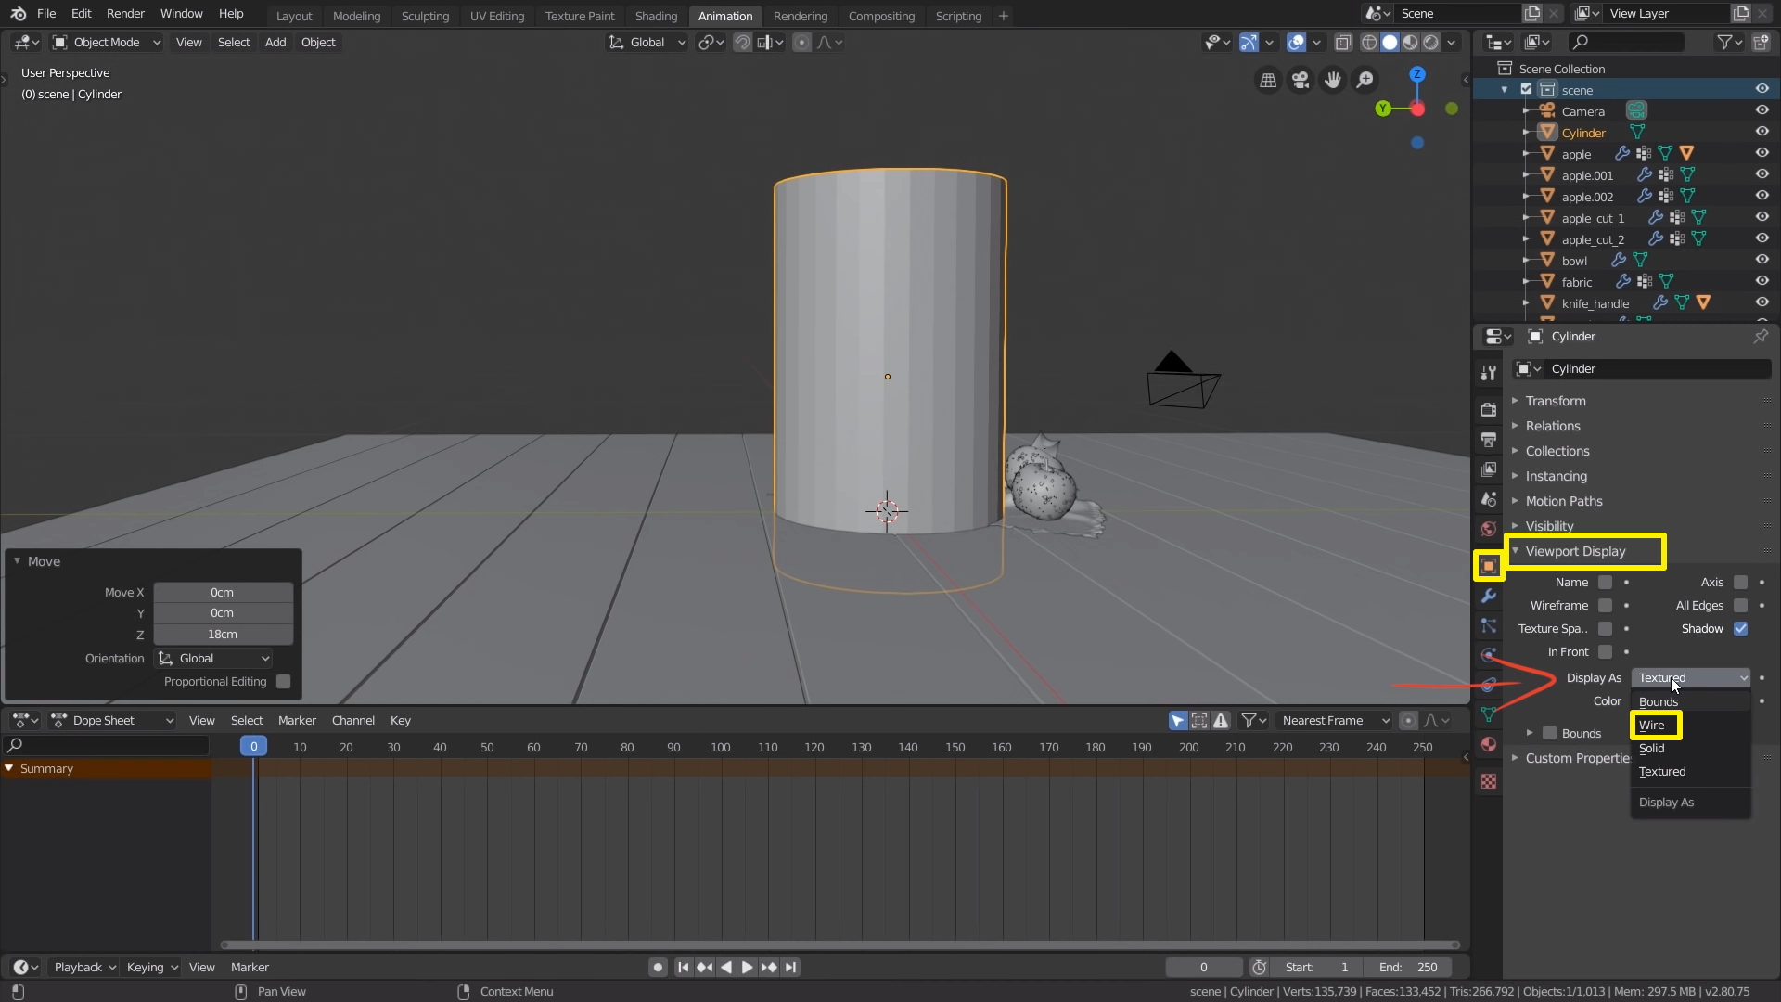
Task: Open the Material properties tab
Action: (1489, 744)
